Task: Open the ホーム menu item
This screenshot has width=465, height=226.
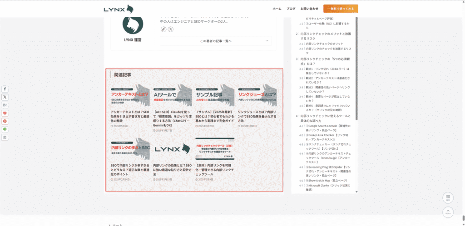Action: pyautogui.click(x=277, y=9)
